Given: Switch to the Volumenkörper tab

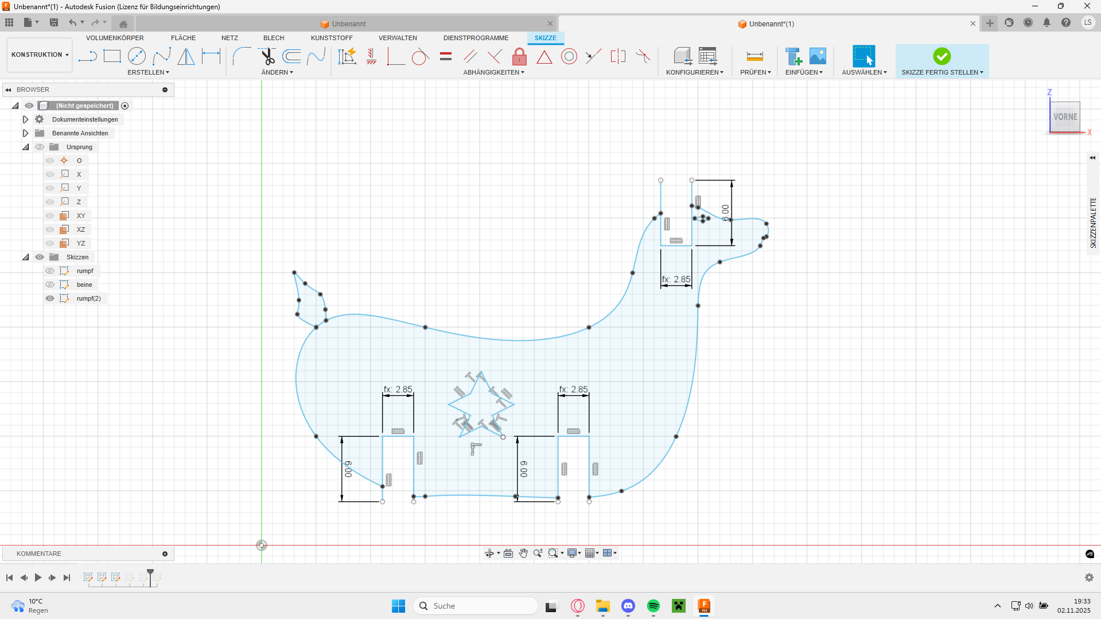Looking at the screenshot, I should click(x=115, y=38).
